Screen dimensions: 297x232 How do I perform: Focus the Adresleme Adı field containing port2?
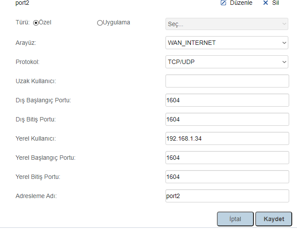227,196
